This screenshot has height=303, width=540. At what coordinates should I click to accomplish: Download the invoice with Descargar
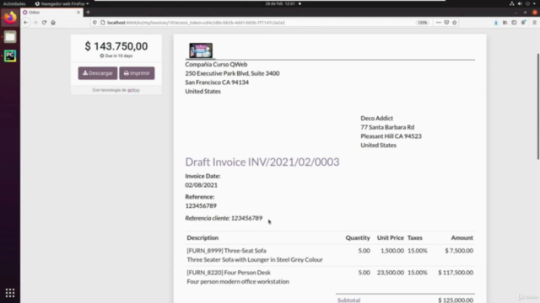[x=98, y=73]
